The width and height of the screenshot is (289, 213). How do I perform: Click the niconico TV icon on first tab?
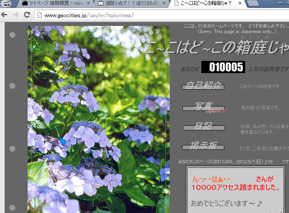25,3
